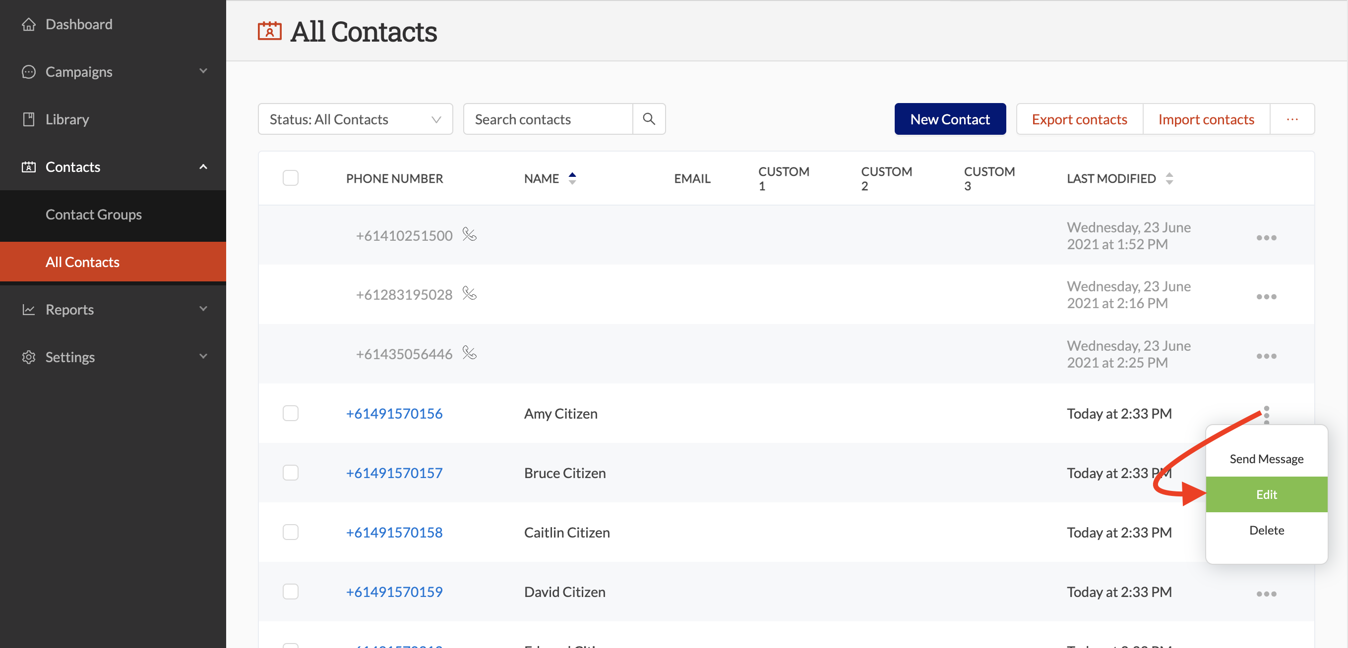Sort by Name column arrow
1348x648 pixels.
click(x=572, y=179)
